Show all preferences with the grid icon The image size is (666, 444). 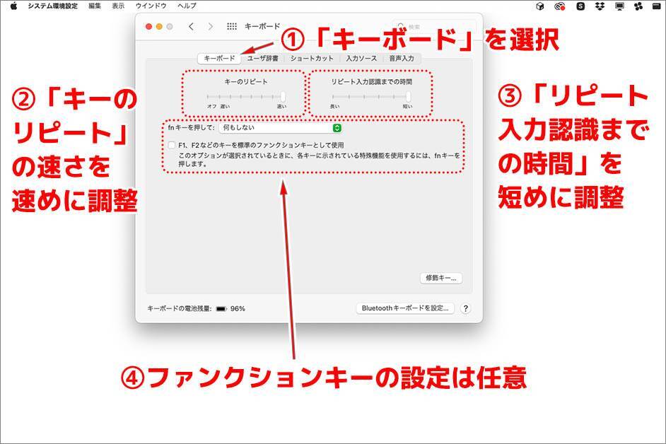tap(231, 26)
